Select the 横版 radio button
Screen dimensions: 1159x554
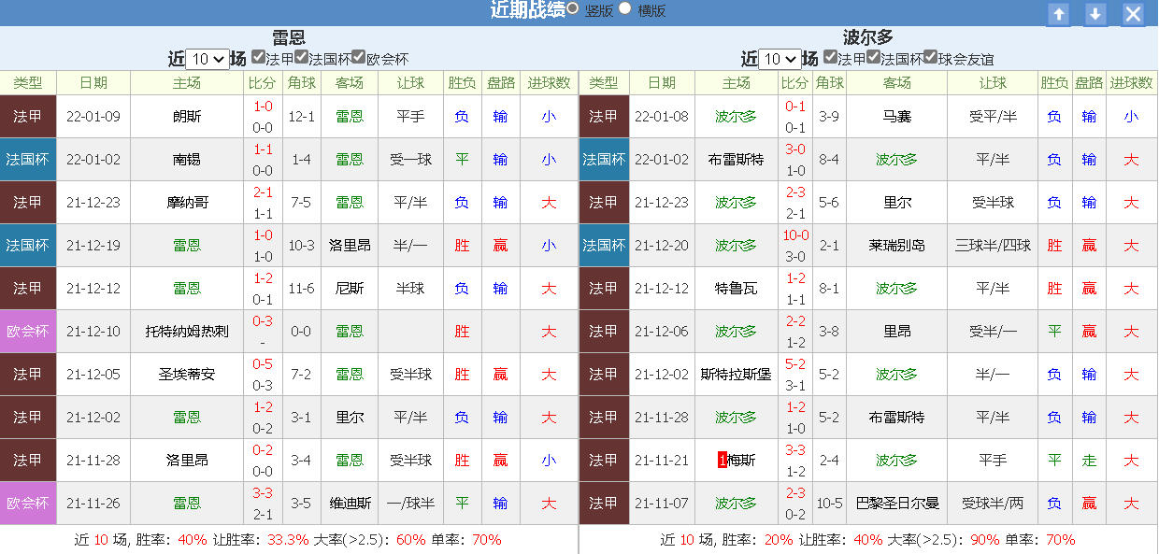pos(625,7)
